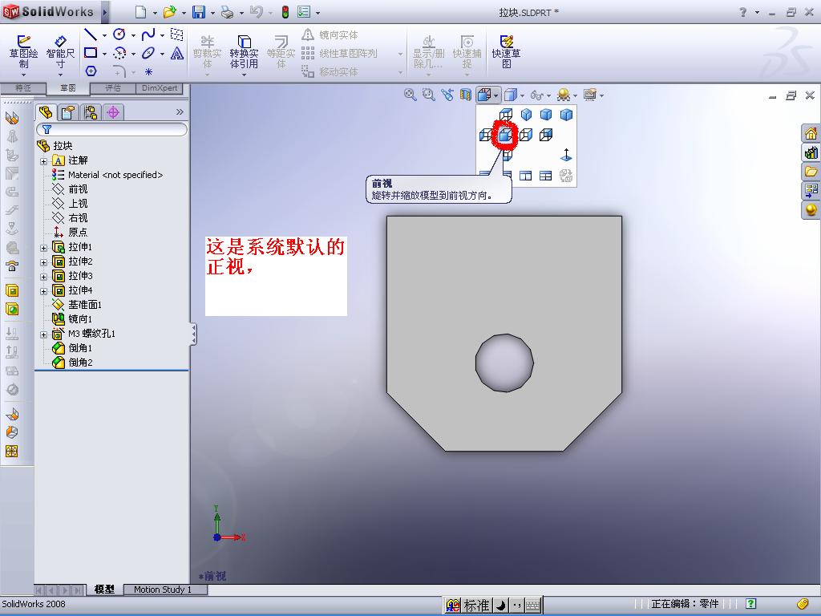Toggle the 快速草图 rapid sketch button
This screenshot has width=821, height=616.
click(x=507, y=51)
